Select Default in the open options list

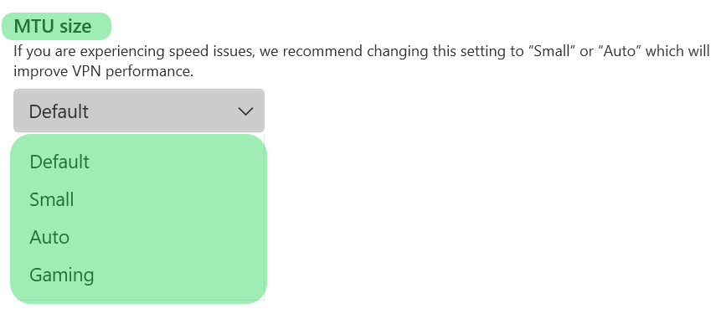pyautogui.click(x=138, y=162)
